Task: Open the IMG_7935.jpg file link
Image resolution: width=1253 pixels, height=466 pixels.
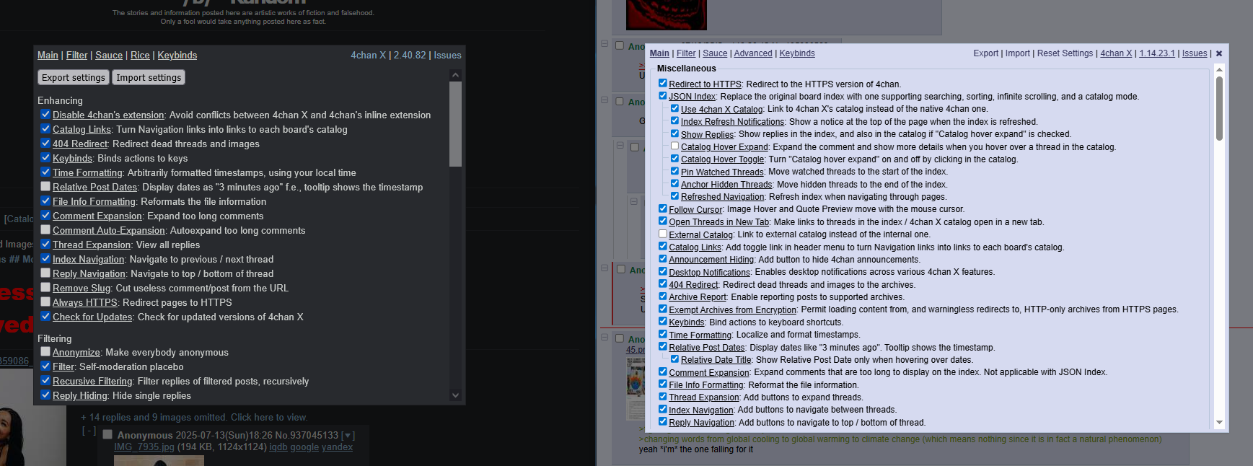Action: 144,447
